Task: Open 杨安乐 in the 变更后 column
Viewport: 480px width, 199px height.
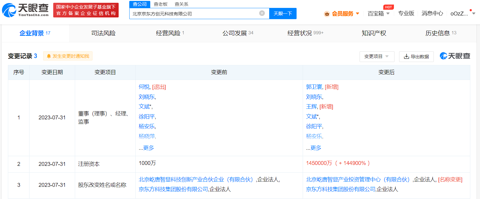Action: [x=314, y=136]
